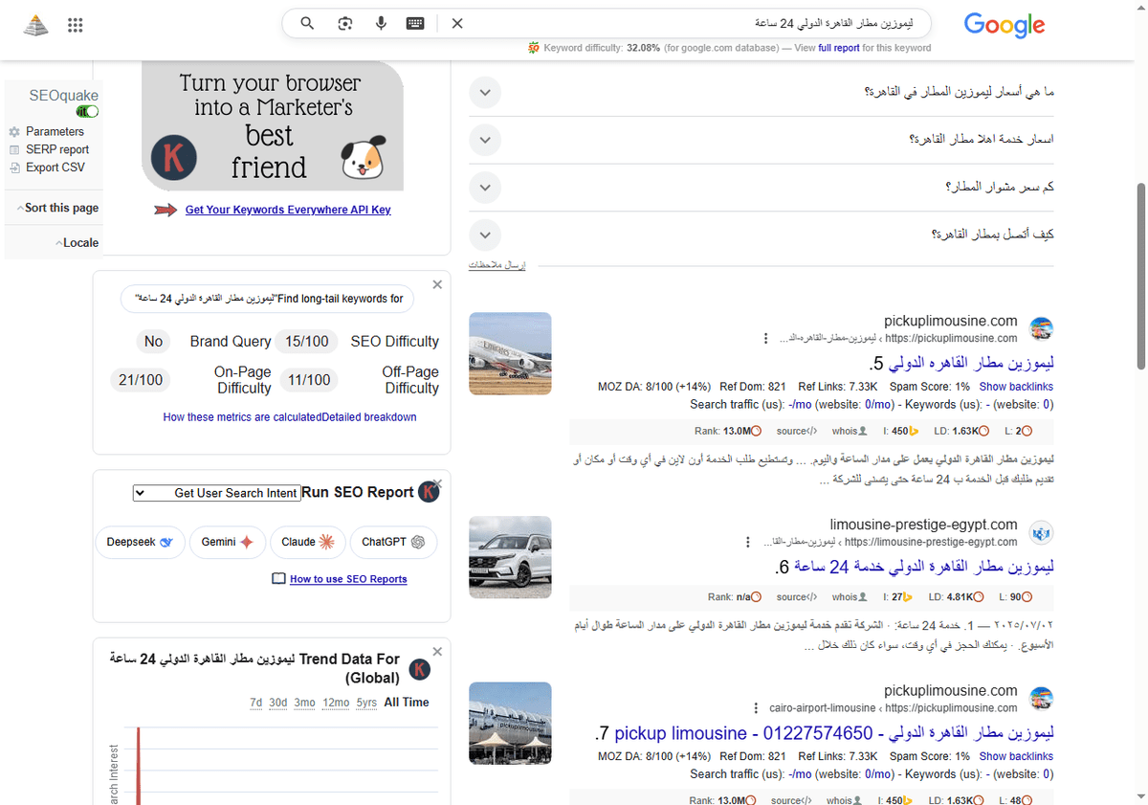
Task: Open the Google apps grid
Action: (75, 25)
